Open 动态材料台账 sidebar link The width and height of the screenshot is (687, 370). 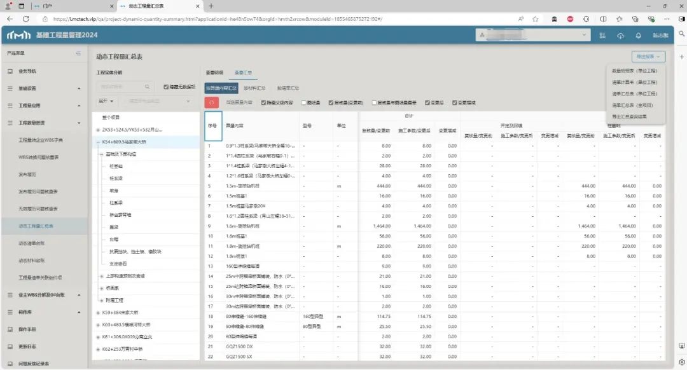tap(31, 260)
